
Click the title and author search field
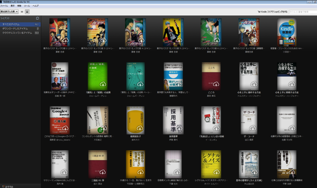(303, 12)
